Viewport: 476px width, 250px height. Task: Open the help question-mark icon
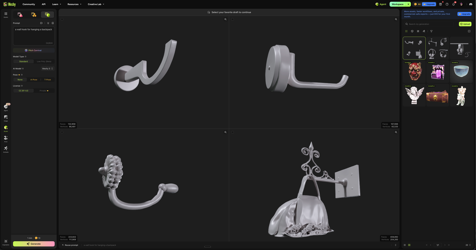(447, 4)
